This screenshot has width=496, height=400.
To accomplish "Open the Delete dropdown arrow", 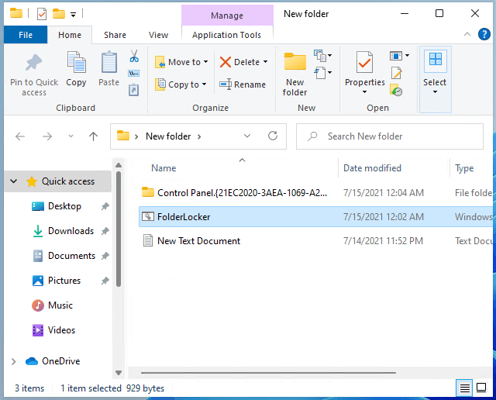I will coord(265,62).
